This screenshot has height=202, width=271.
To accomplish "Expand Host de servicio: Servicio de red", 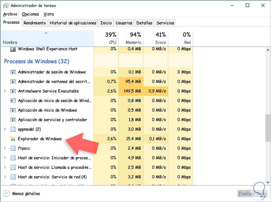I will pos(5,177).
